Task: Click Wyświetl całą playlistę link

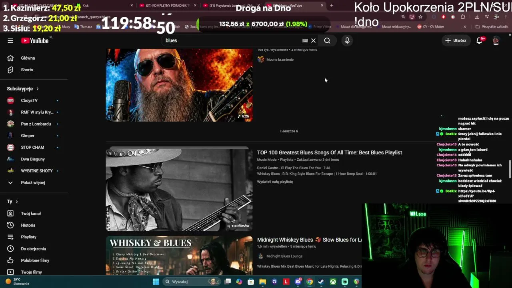Action: point(275,182)
